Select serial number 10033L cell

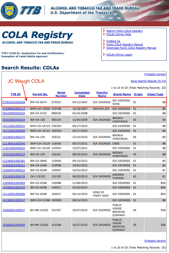pyautogui.click(x=56, y=137)
